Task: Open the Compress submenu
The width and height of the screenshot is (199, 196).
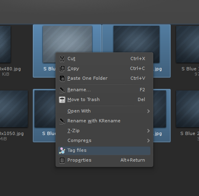Action: click(x=104, y=141)
